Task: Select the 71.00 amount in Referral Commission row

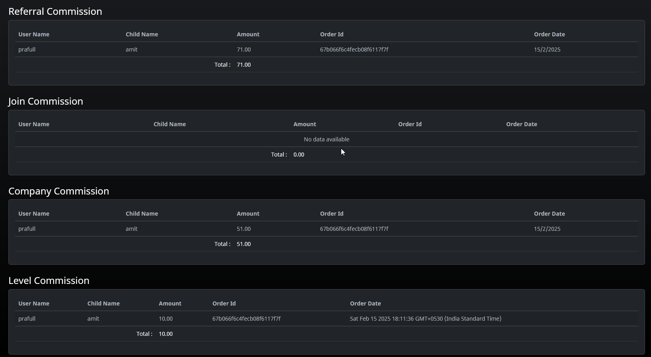Action: click(243, 50)
